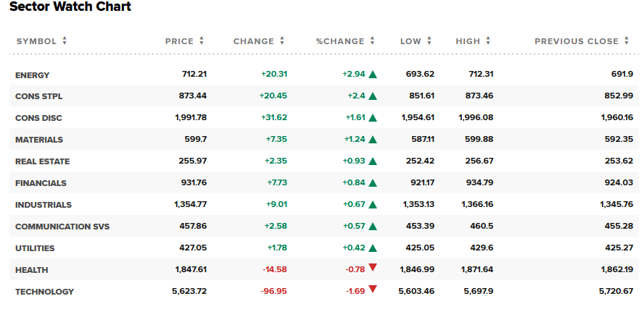Click the red down triangle for HEALTH

point(373,268)
